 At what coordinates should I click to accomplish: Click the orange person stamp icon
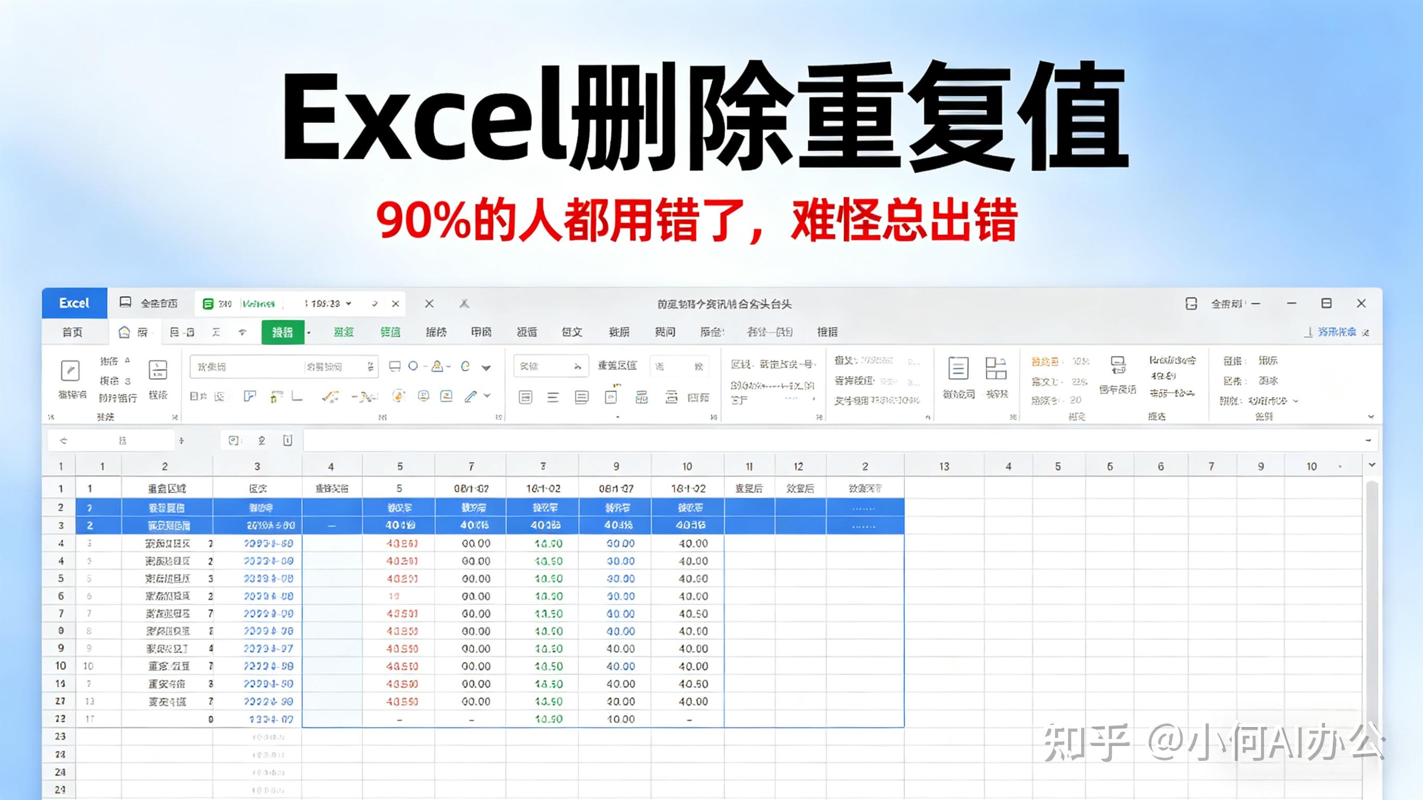click(437, 366)
